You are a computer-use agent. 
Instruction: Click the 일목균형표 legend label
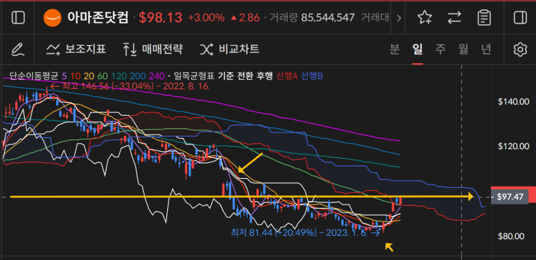tap(194, 76)
